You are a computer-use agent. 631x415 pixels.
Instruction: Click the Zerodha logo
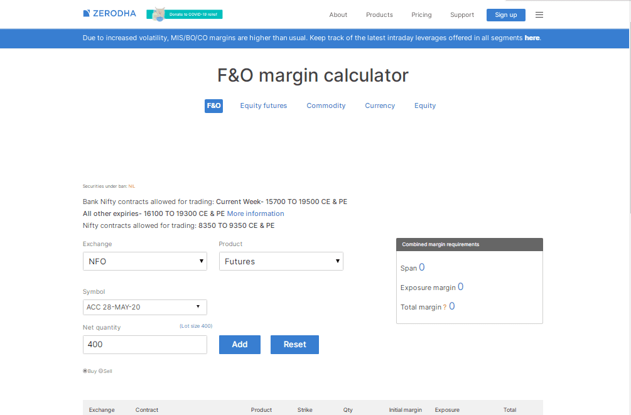[109, 14]
